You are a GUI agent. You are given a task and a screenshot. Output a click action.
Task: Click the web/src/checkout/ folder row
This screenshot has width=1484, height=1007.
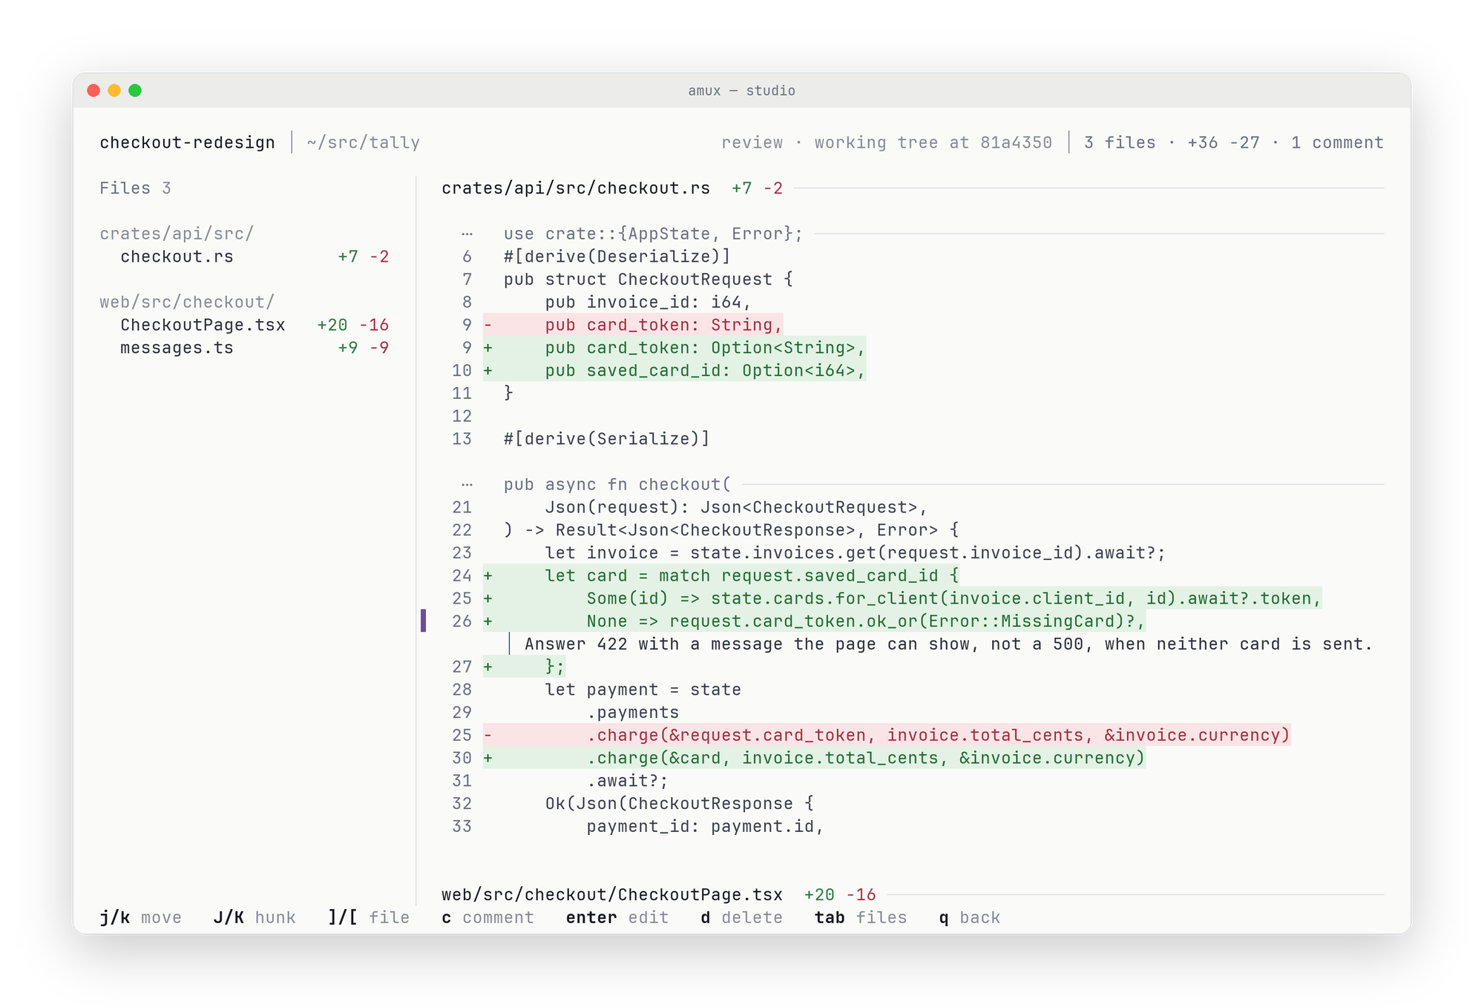pyautogui.click(x=187, y=302)
